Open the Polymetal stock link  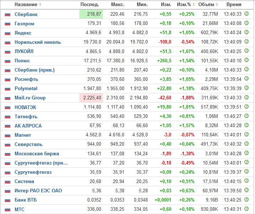(x=26, y=88)
